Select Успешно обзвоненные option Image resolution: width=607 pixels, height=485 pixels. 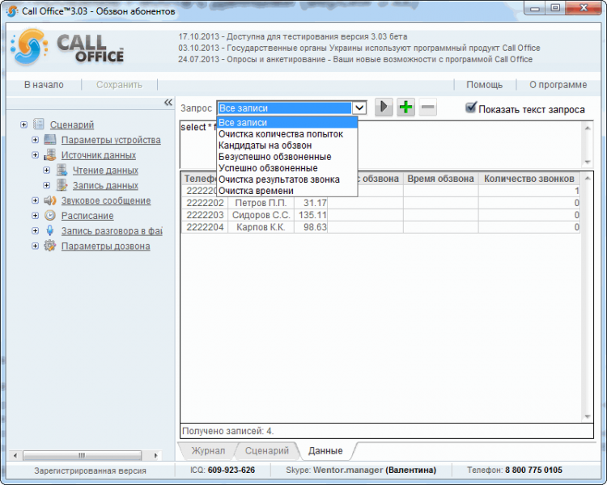(x=287, y=168)
